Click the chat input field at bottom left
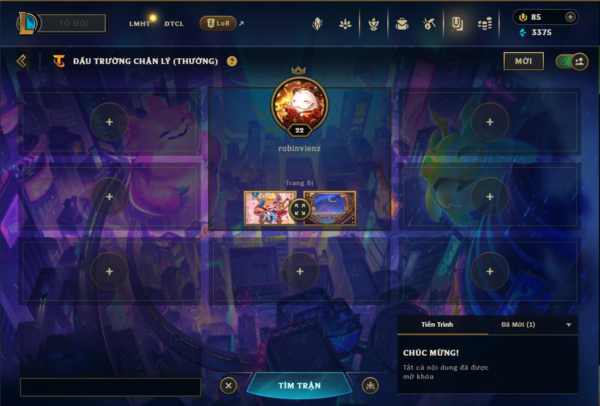Screen dimensions: 600x406 pyautogui.click(x=110, y=387)
